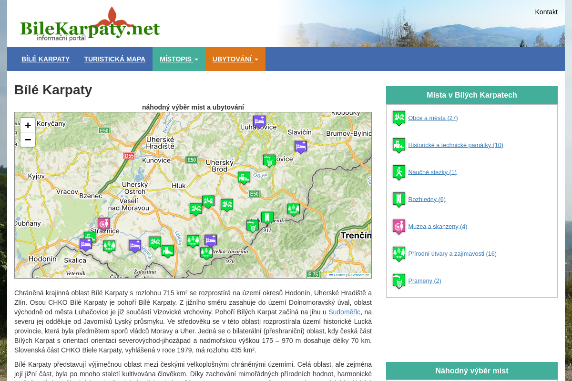
Task: Open the village marker directly below the E50 sign near Uherský Brod
Action: [x=227, y=205]
